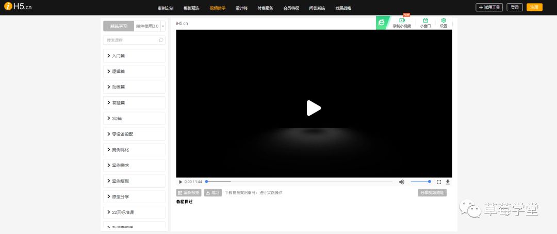Click the video download arrow icon
Image resolution: width=557 pixels, height=234 pixels.
pyautogui.click(x=448, y=182)
